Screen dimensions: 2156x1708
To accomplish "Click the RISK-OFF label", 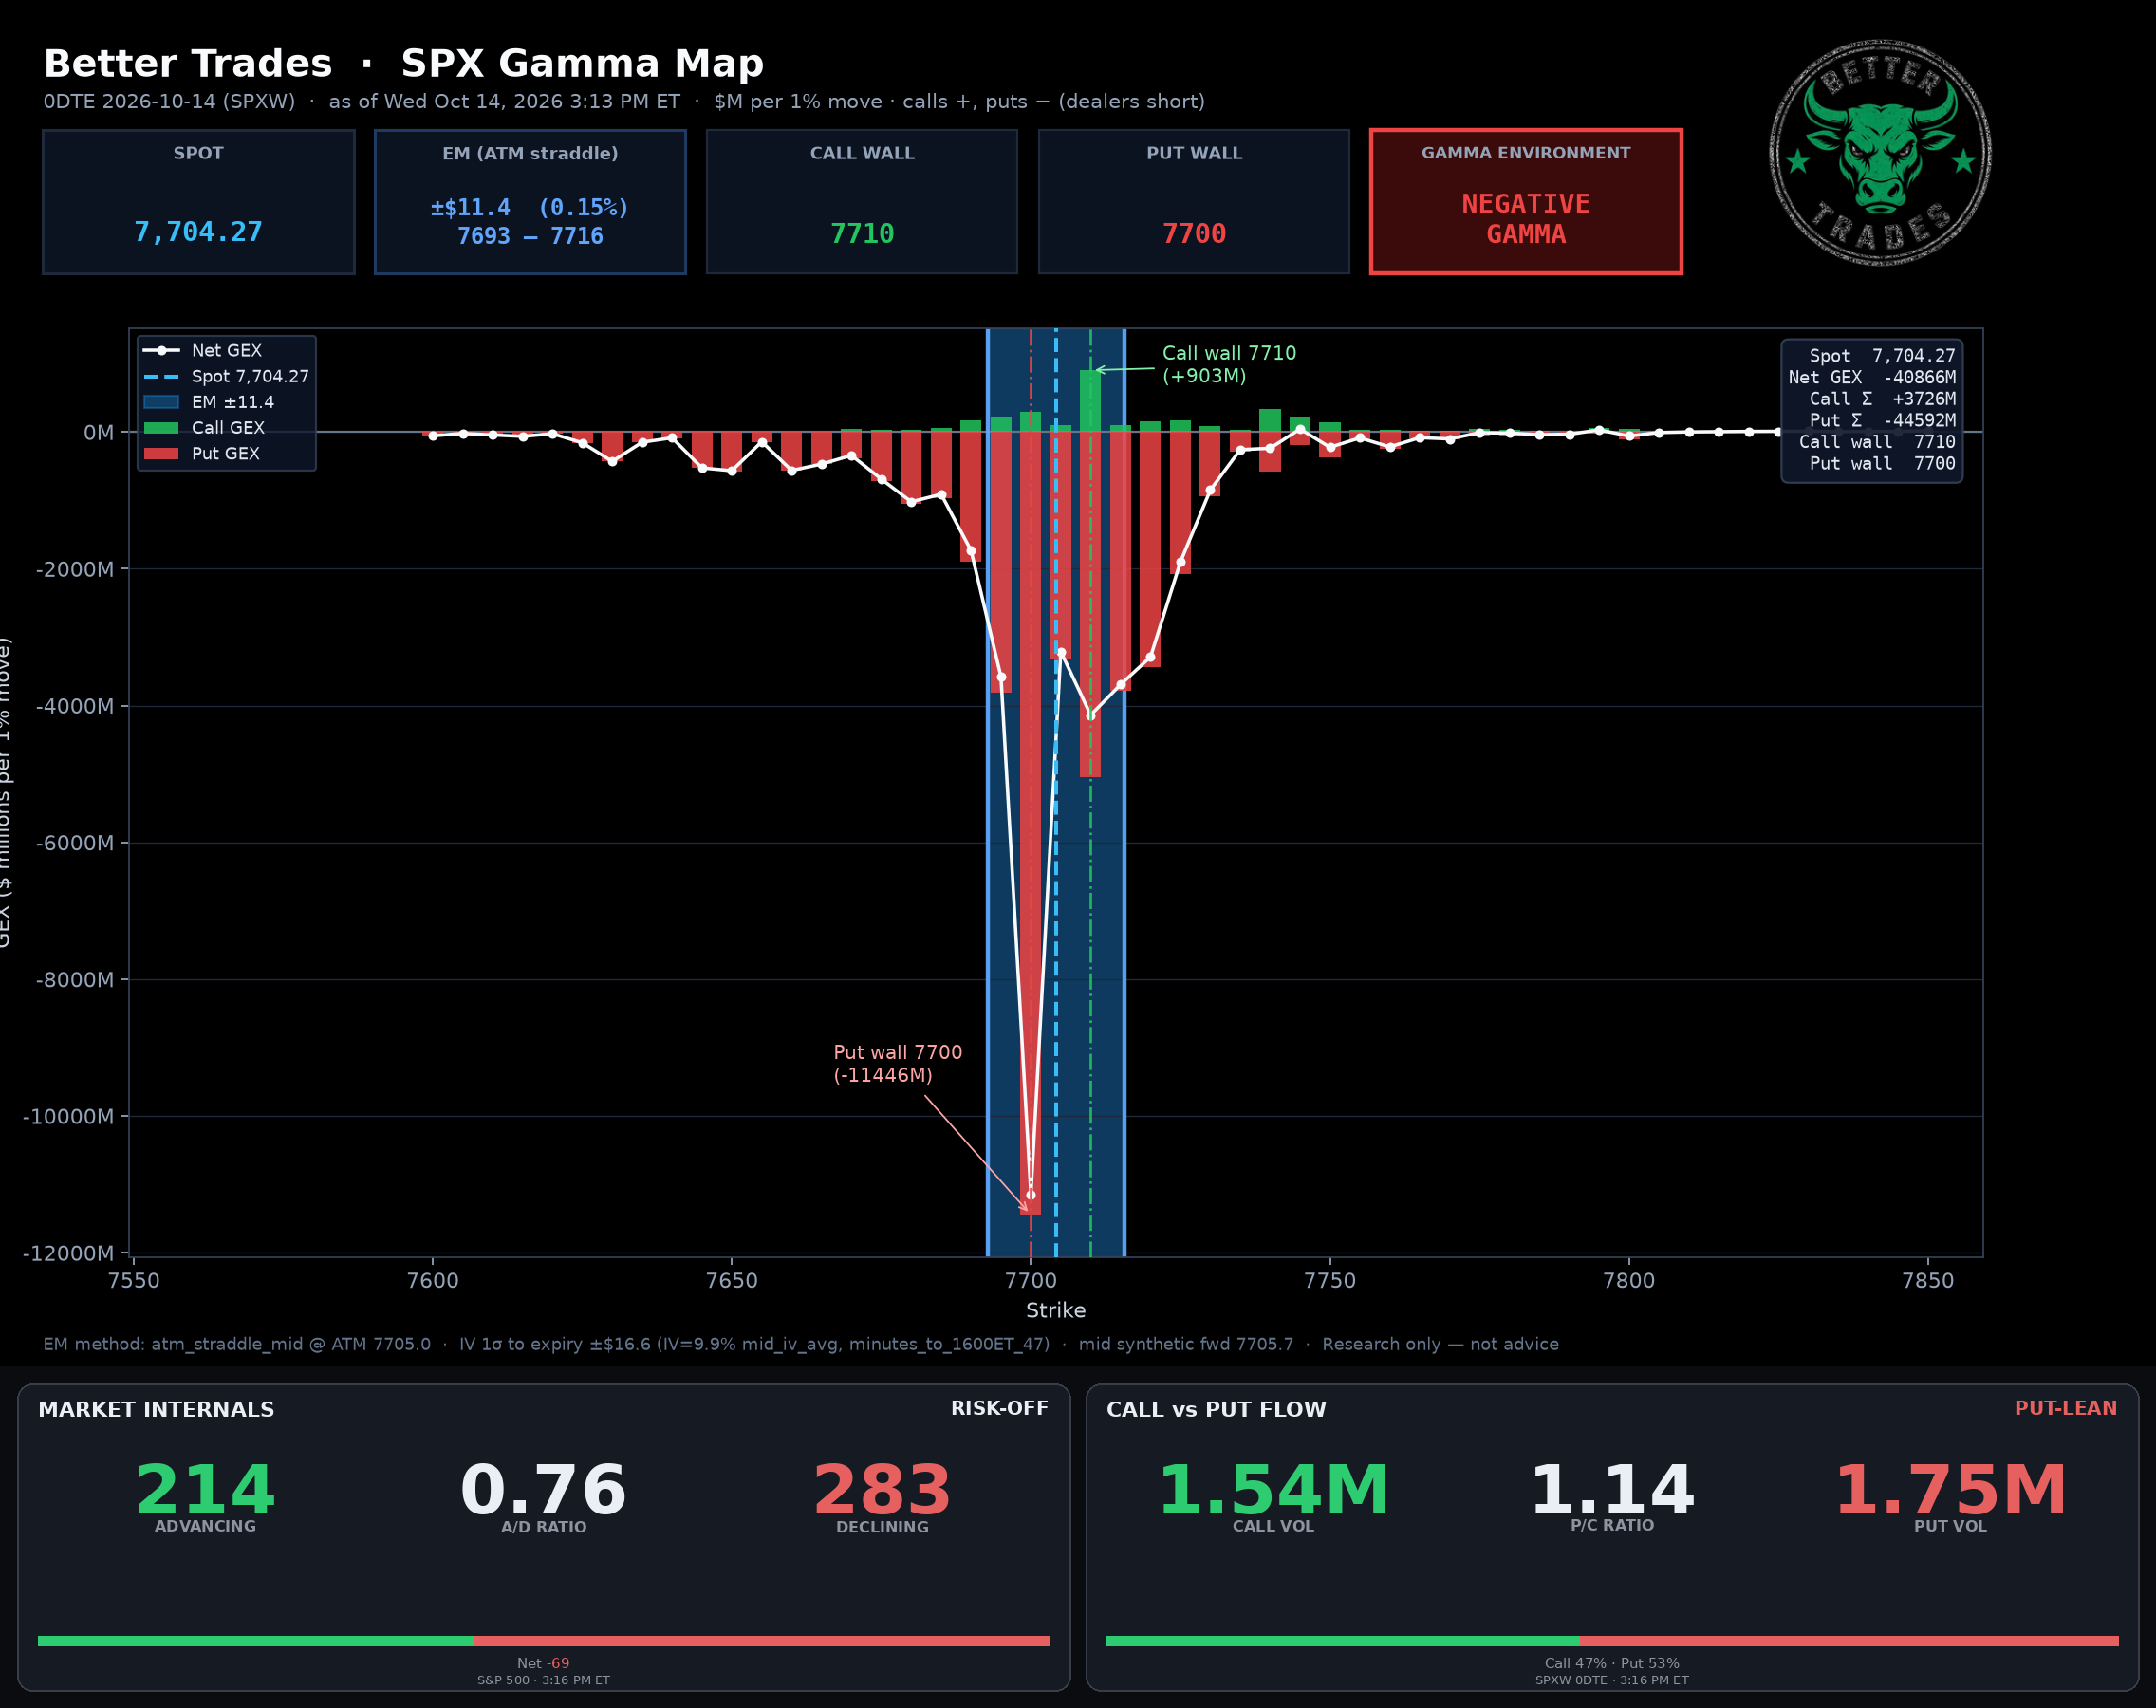I will point(1000,1408).
